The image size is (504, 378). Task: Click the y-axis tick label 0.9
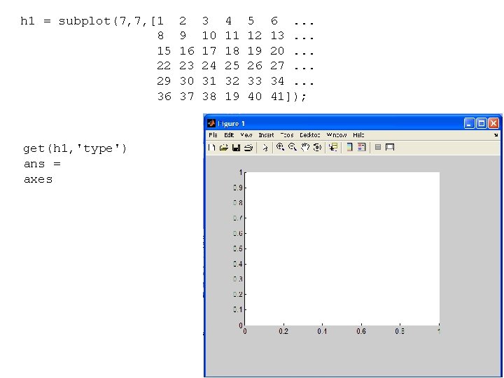pos(238,188)
